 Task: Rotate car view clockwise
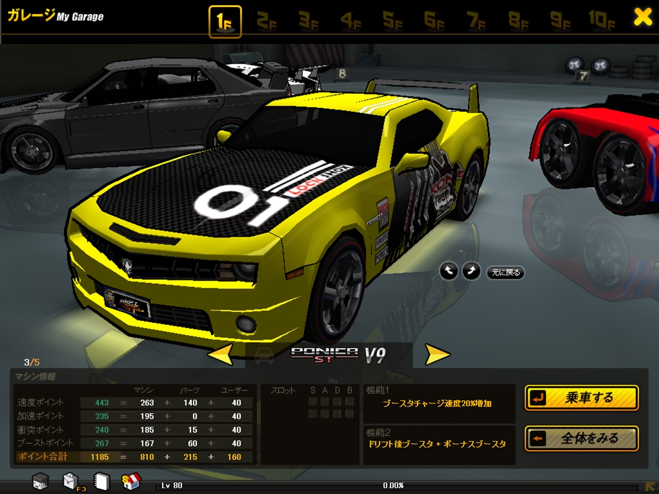pyautogui.click(x=471, y=271)
